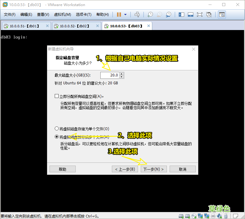Pause the virtual machine with the pause icon
The width and height of the screenshot is (245, 219).
pos(119,15)
